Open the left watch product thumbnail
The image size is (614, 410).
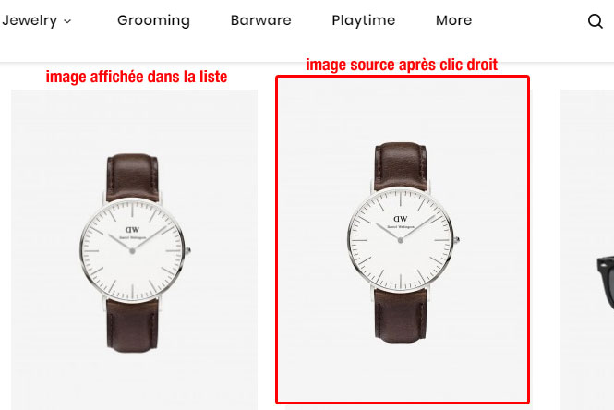tap(134, 249)
